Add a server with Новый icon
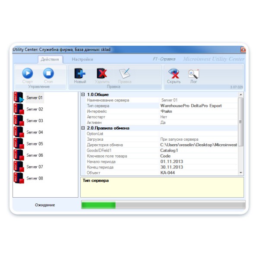 pos(80,73)
